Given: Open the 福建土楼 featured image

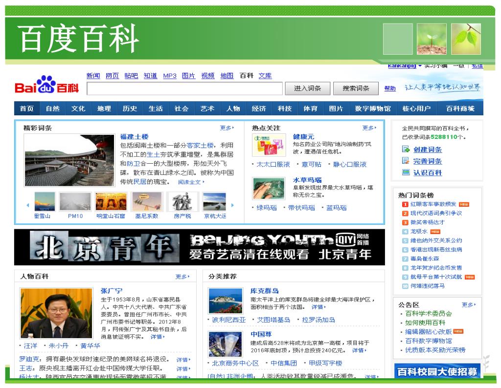Looking at the screenshot, I should click(69, 160).
